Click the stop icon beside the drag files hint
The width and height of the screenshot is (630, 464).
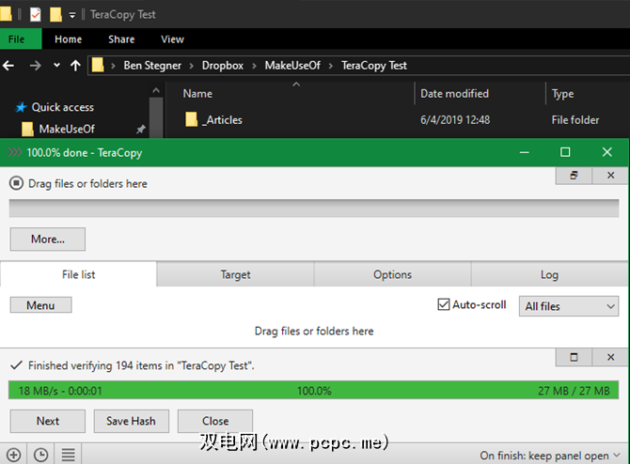17,184
